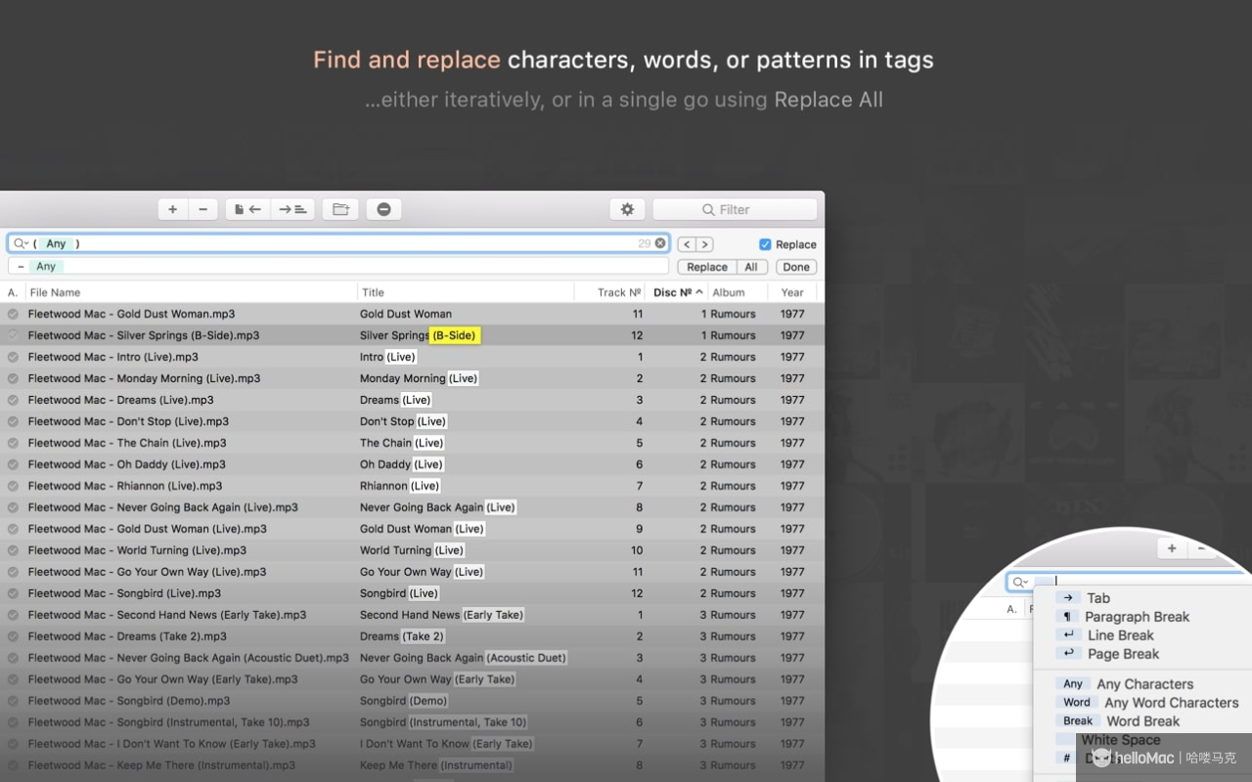Clear the find field with x icon
This screenshot has width=1252, height=782.
pos(660,243)
